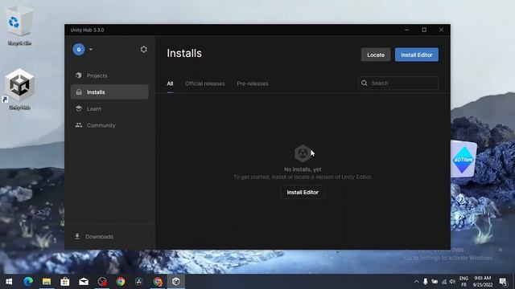
Task: Click the 3DTitans desktop icon
Action: point(463,159)
